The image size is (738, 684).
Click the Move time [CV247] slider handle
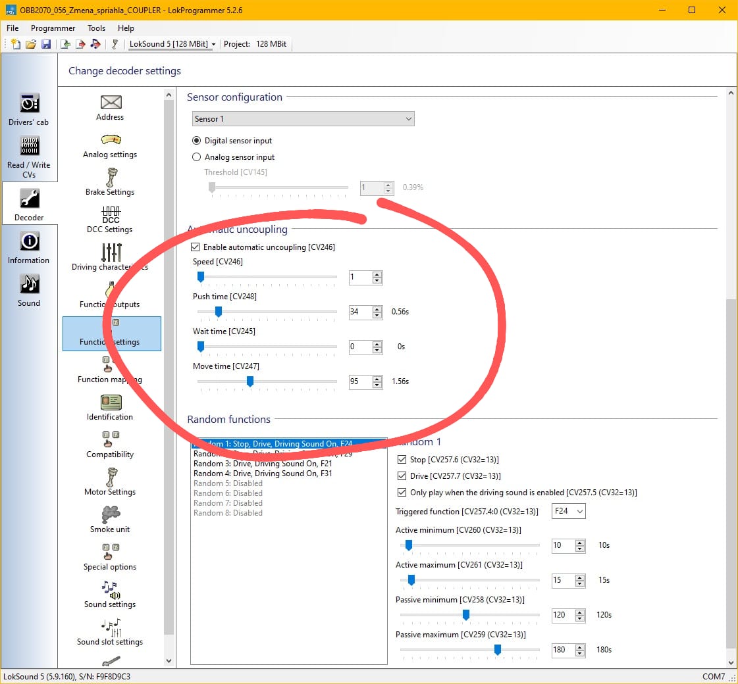click(250, 381)
